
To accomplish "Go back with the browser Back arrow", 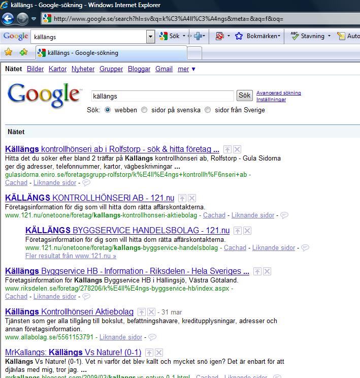I will click(8, 18).
